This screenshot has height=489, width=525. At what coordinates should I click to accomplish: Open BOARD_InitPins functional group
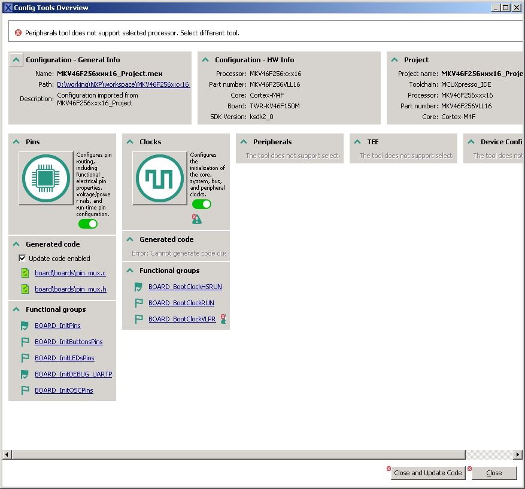[x=57, y=326]
